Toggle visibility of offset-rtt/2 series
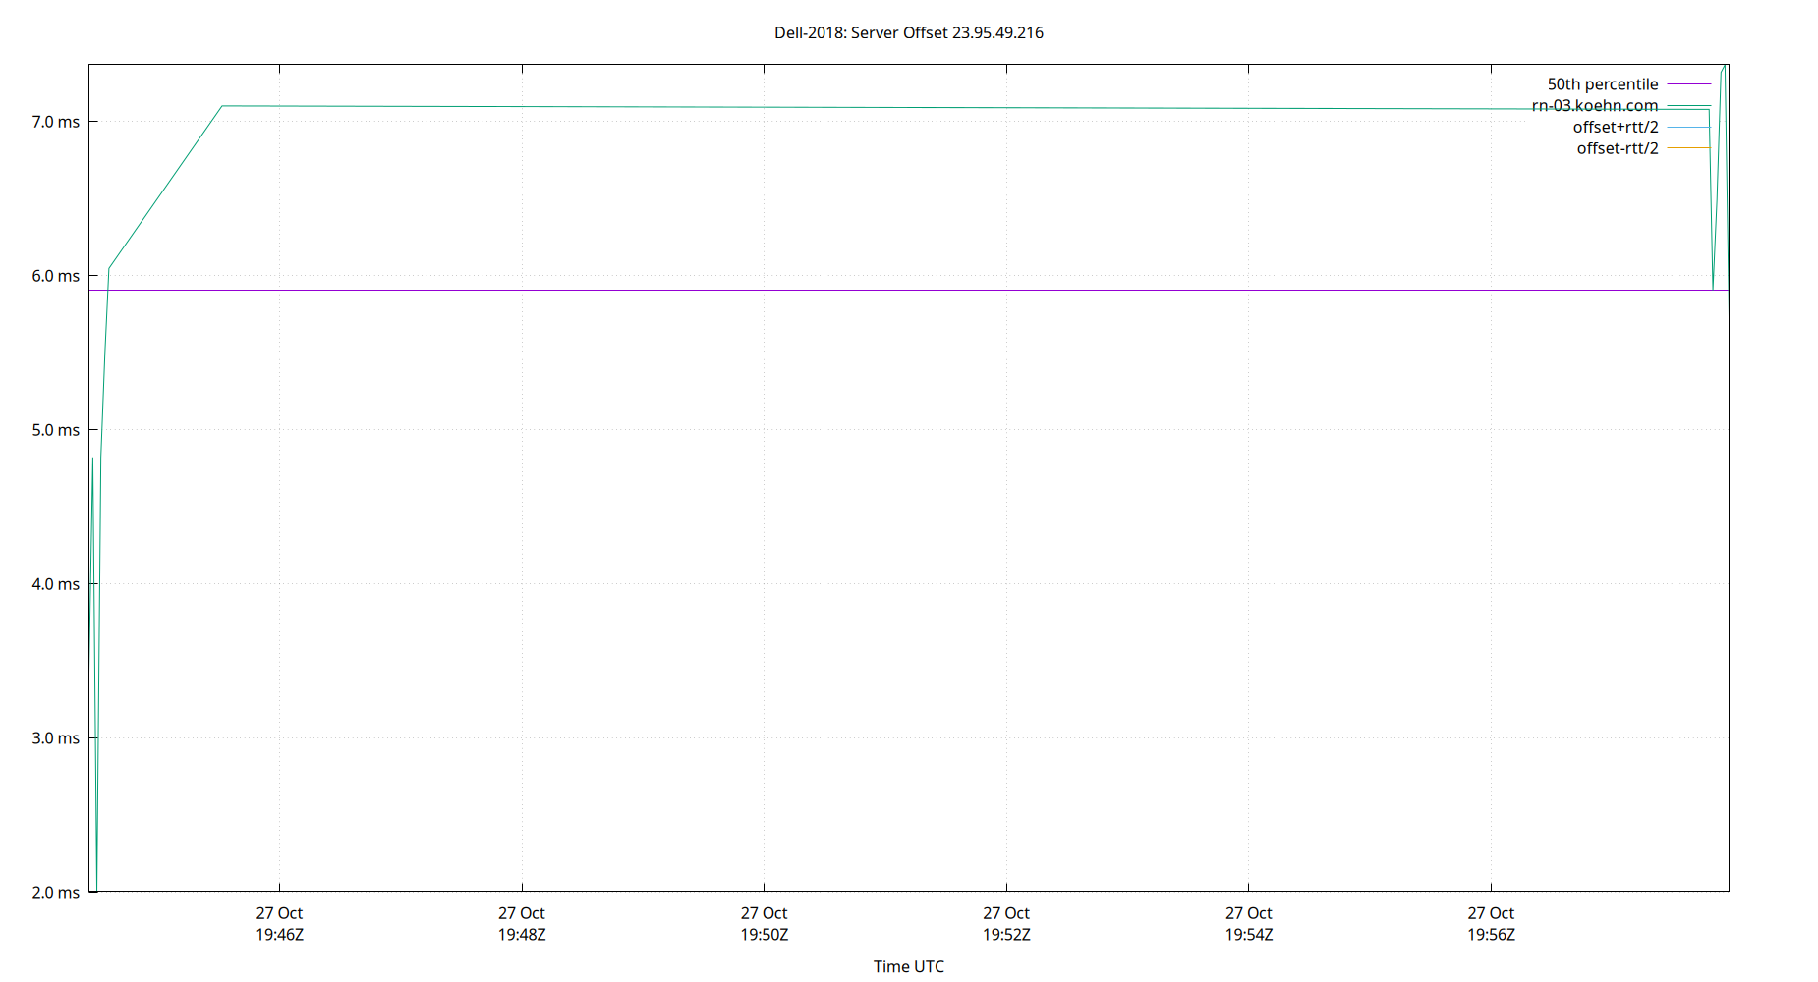1818x982 pixels. [1617, 148]
